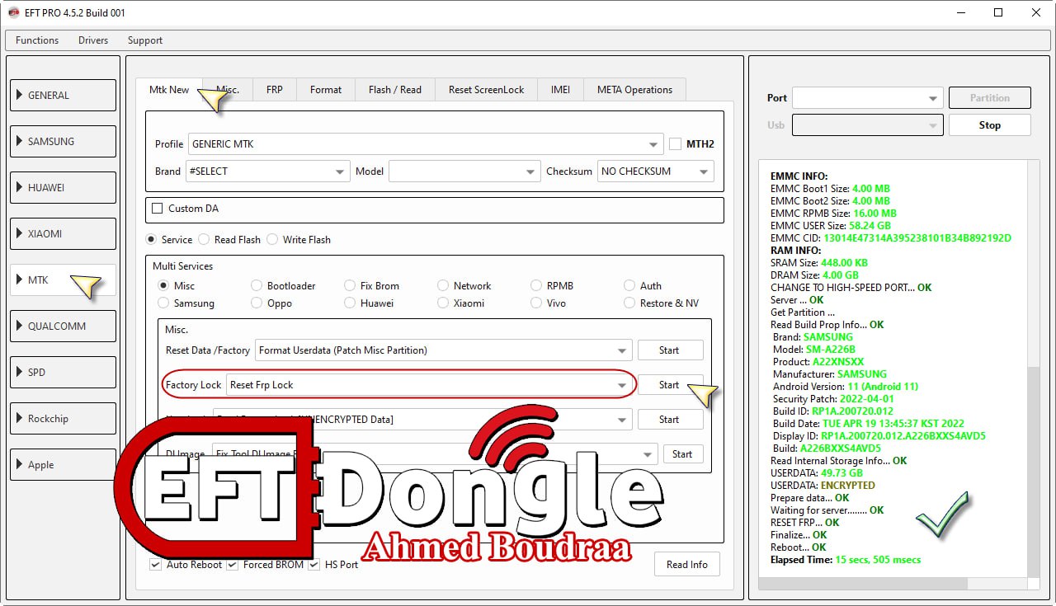
Task: Open the Factory Lock Reset Frp Lock dropdown
Action: click(429, 385)
